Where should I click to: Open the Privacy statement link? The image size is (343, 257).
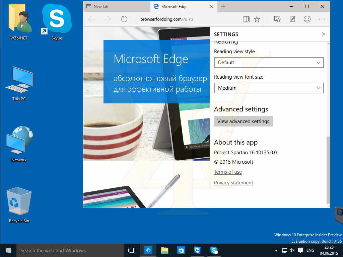[233, 183]
